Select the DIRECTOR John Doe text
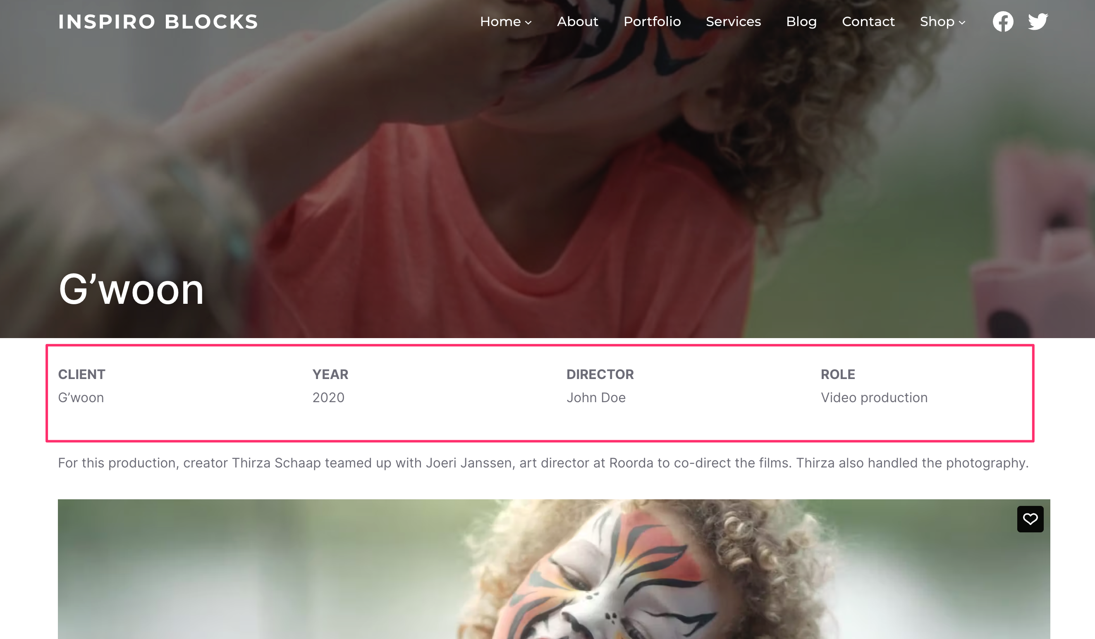Image resolution: width=1095 pixels, height=639 pixels. (x=596, y=398)
